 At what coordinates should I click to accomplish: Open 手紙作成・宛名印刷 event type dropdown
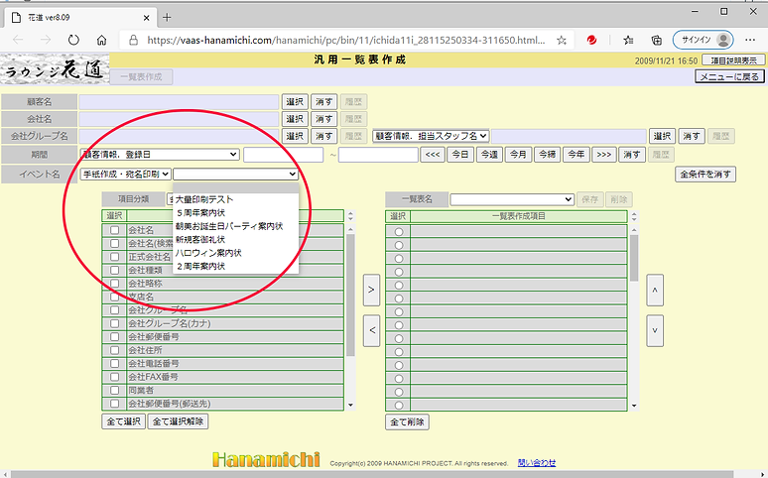tap(125, 174)
